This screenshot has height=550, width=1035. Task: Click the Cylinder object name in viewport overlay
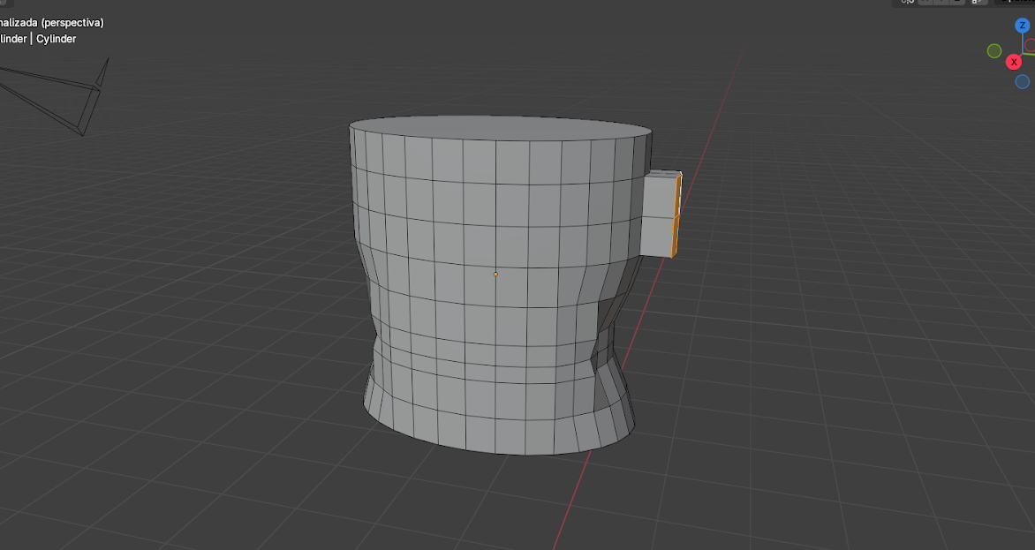pyautogui.click(x=56, y=39)
